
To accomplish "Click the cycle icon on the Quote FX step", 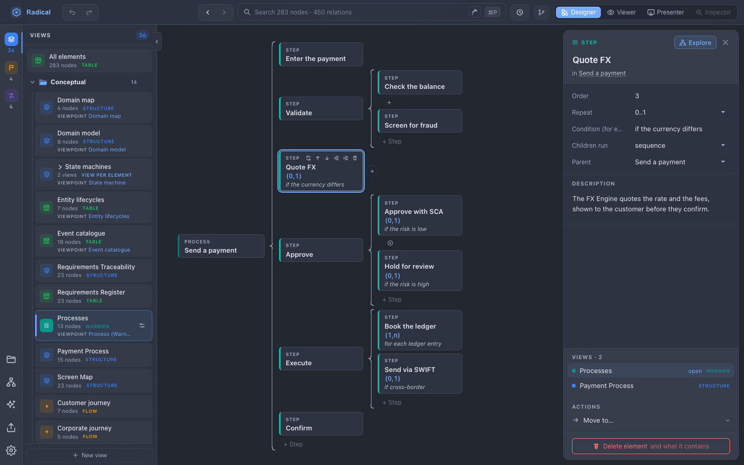I will point(308,158).
